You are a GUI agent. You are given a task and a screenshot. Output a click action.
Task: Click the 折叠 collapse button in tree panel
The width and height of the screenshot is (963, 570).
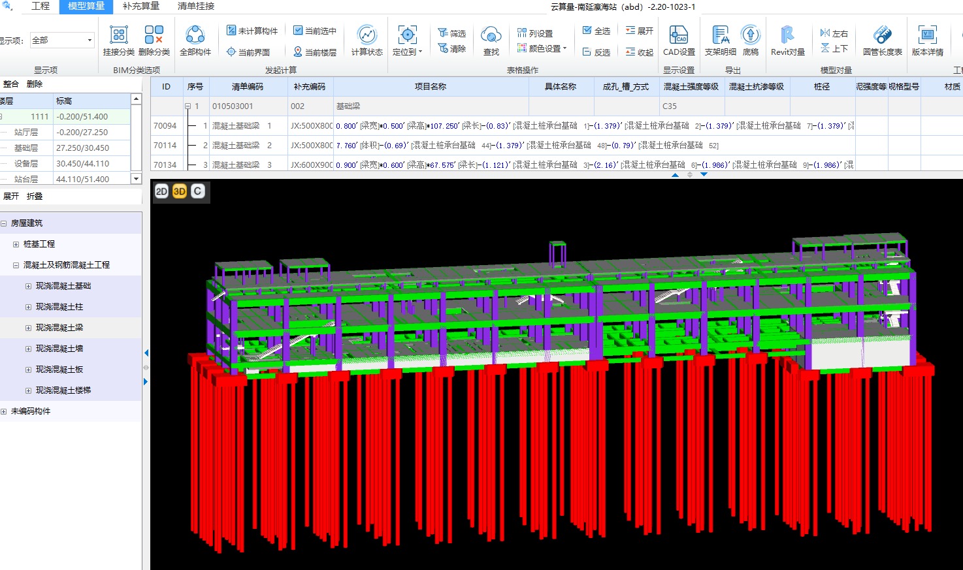35,197
